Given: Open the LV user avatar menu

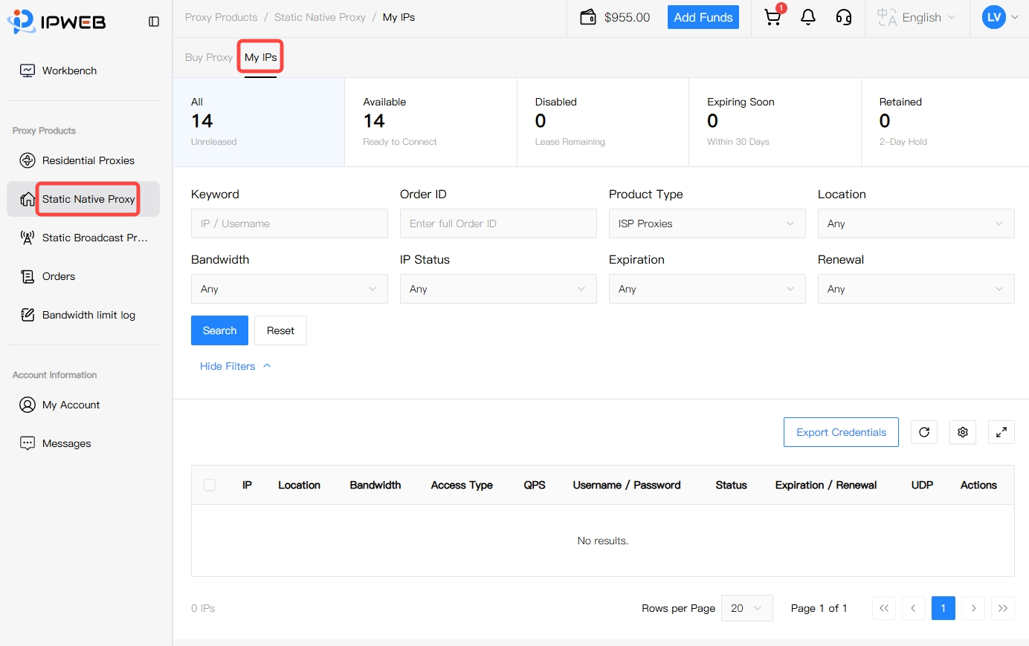Looking at the screenshot, I should pyautogui.click(x=1000, y=17).
